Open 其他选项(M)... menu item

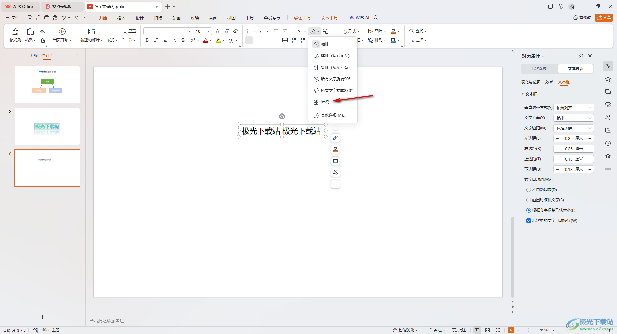coord(333,115)
